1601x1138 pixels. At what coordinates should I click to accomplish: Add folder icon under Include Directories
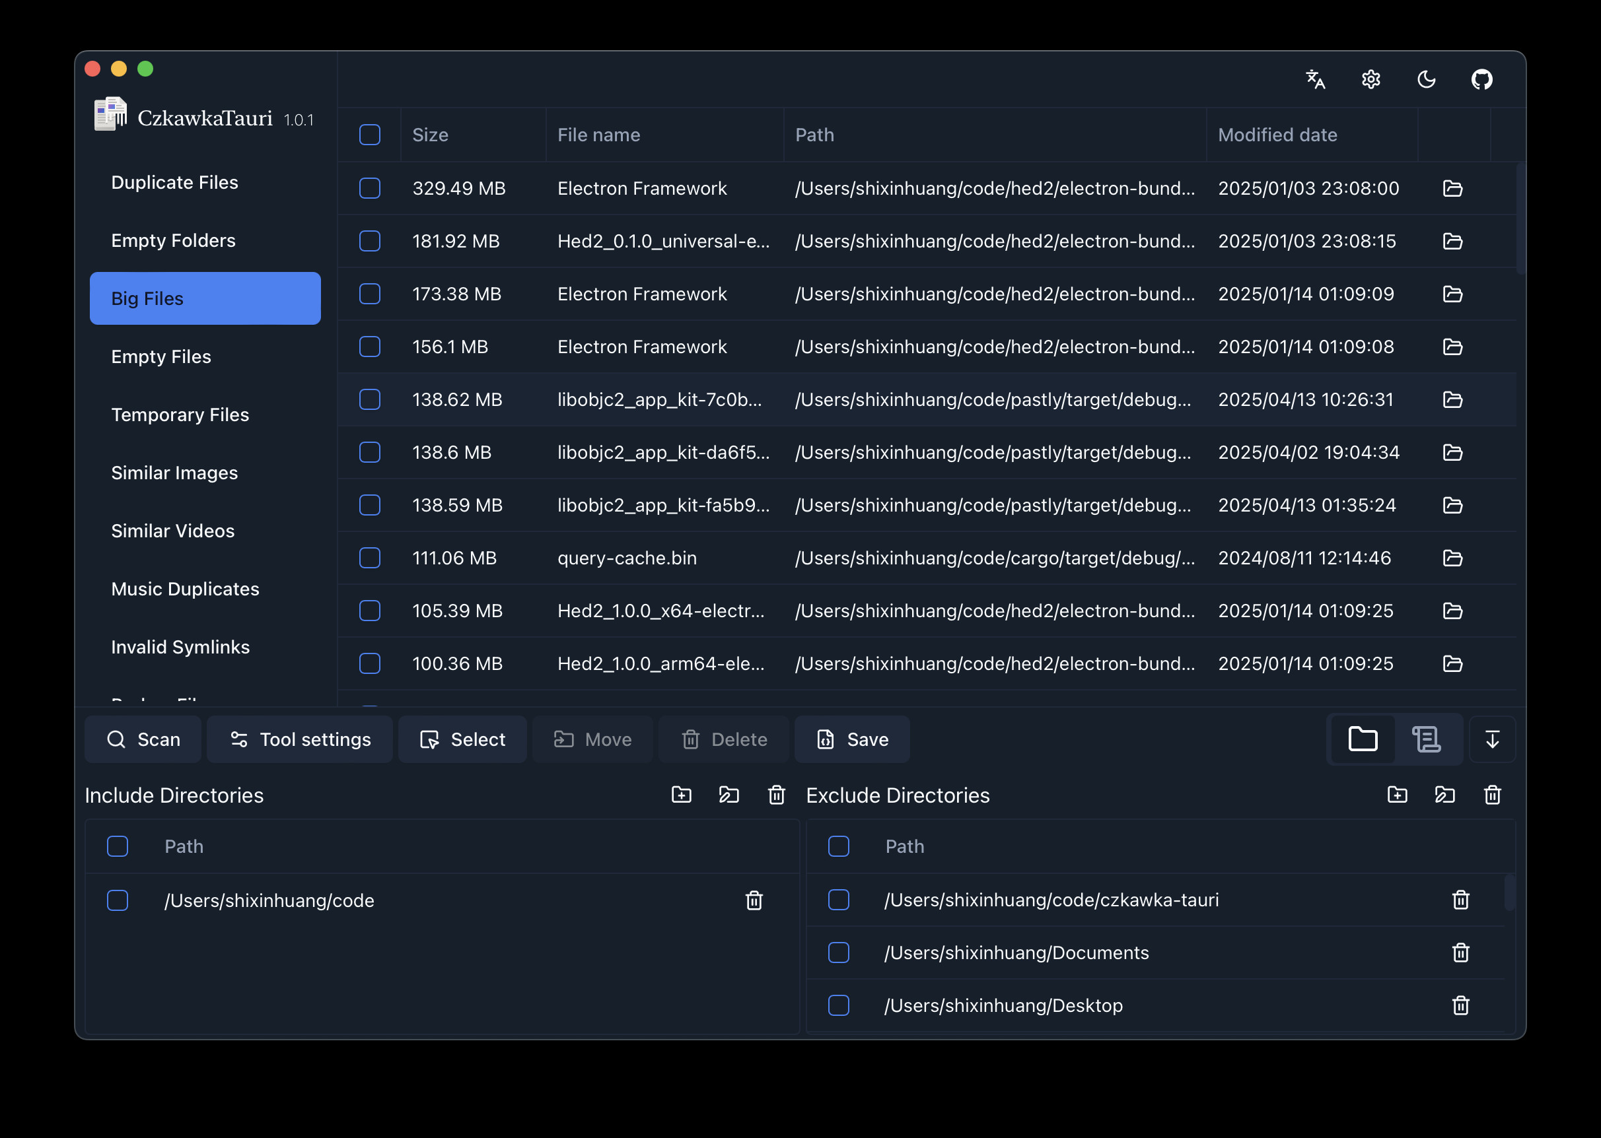point(681,795)
